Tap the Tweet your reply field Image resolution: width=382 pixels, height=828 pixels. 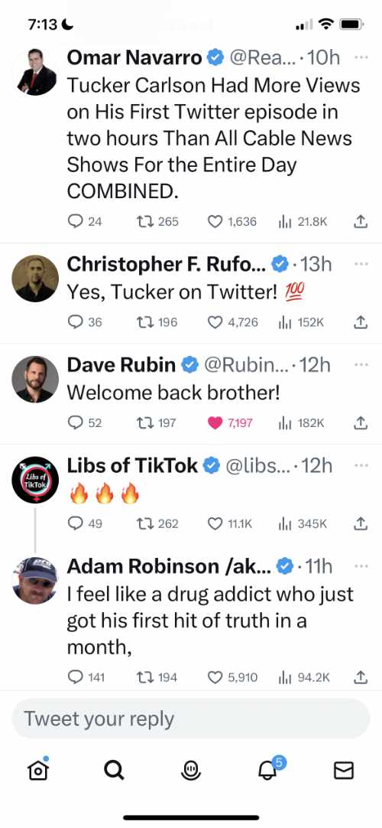(x=191, y=719)
